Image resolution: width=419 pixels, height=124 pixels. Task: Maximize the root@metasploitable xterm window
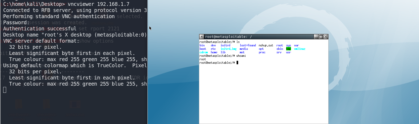pos(321,37)
